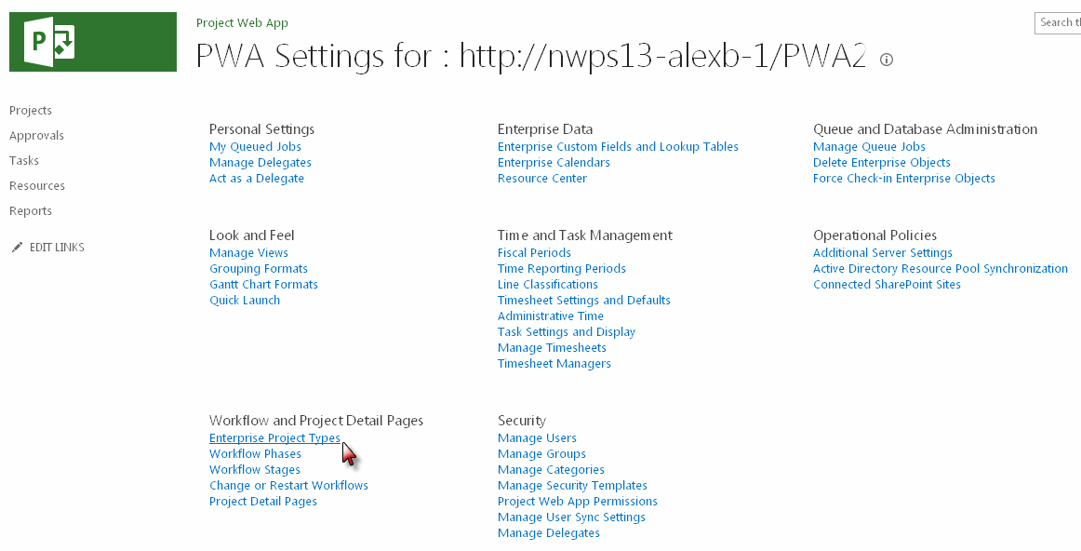This screenshot has width=1081, height=551.
Task: Click the Search input field
Action: [1059, 22]
